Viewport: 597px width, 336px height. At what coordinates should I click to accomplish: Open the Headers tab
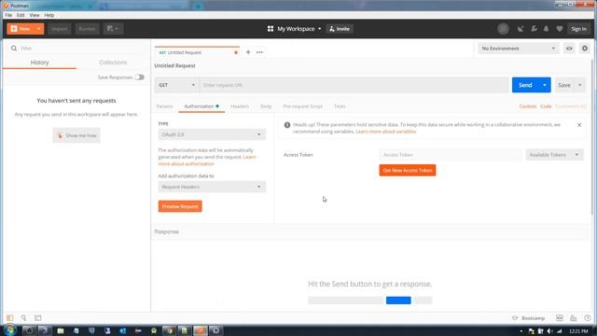(x=240, y=106)
